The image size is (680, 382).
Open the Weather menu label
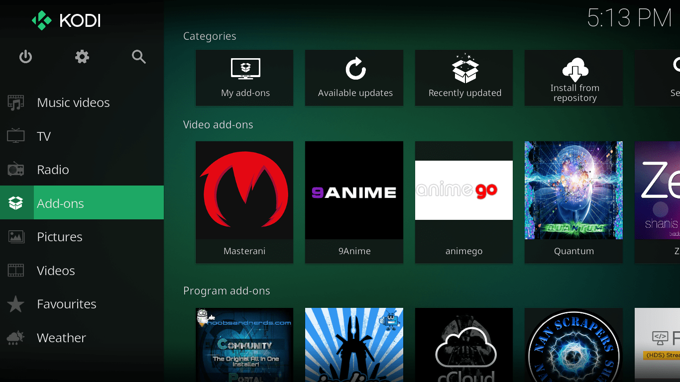click(61, 338)
